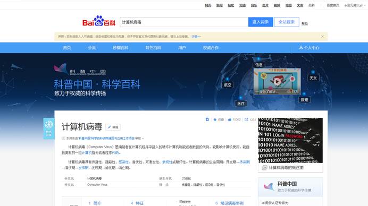Play the video in the globe banner
This screenshot has height=206, width=368.
coord(277,81)
